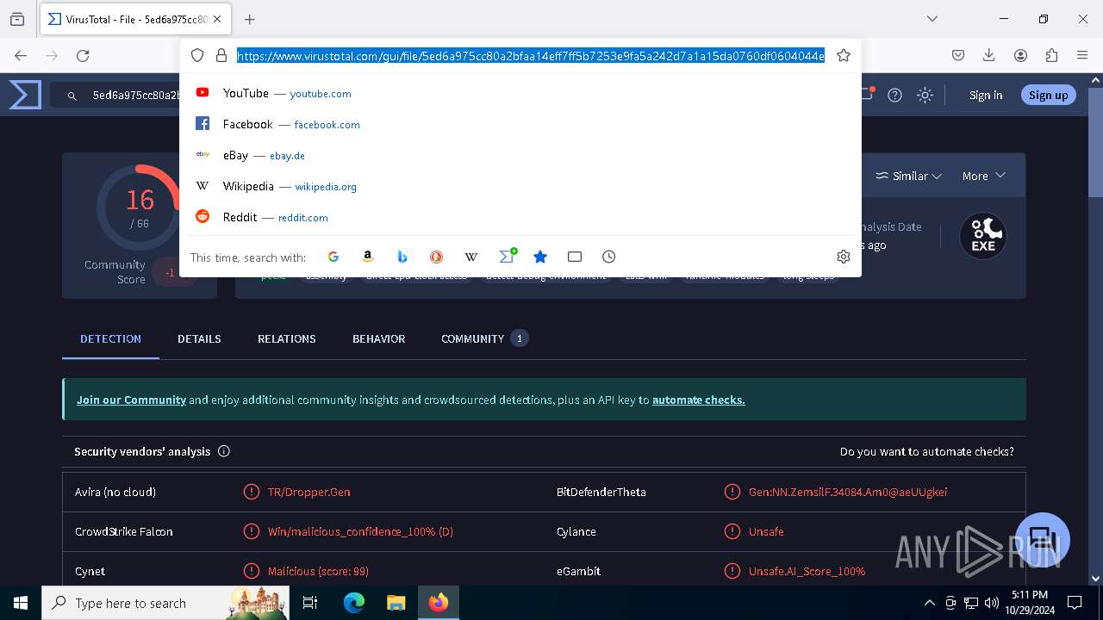This screenshot has width=1103, height=620.
Task: Click the Sign up button
Action: pyautogui.click(x=1048, y=96)
